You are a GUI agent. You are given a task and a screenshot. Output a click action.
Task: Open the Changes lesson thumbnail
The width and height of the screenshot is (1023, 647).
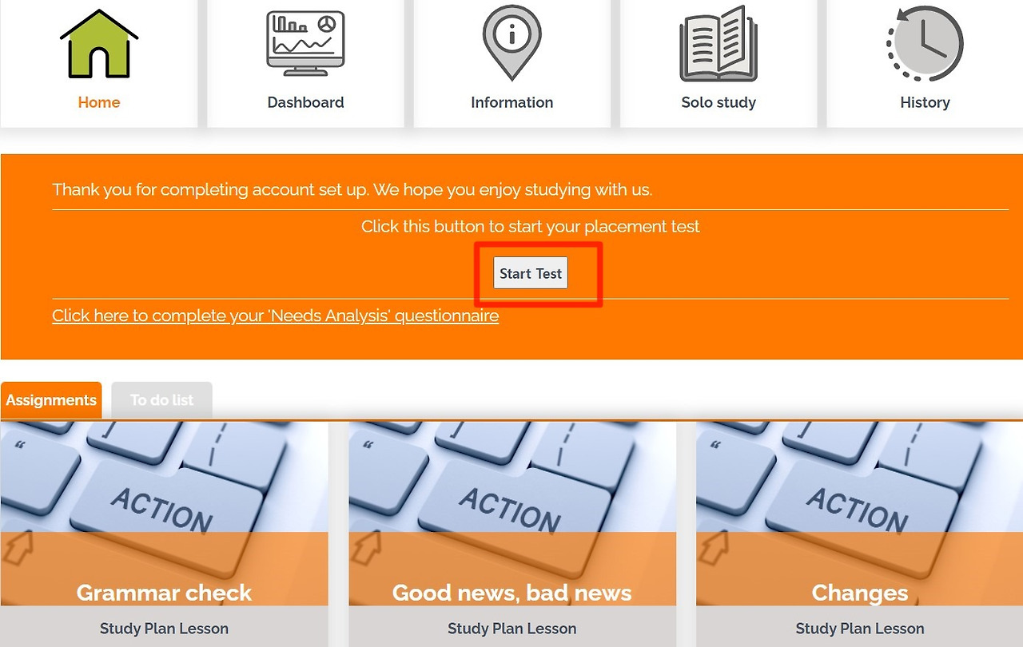point(860,514)
